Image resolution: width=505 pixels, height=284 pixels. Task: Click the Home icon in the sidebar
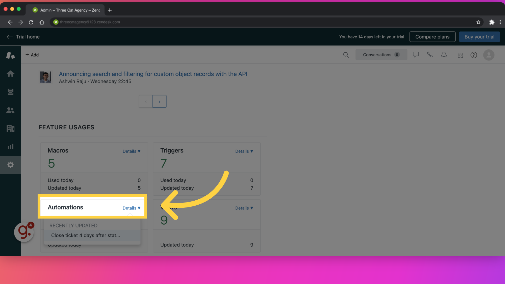click(x=10, y=74)
